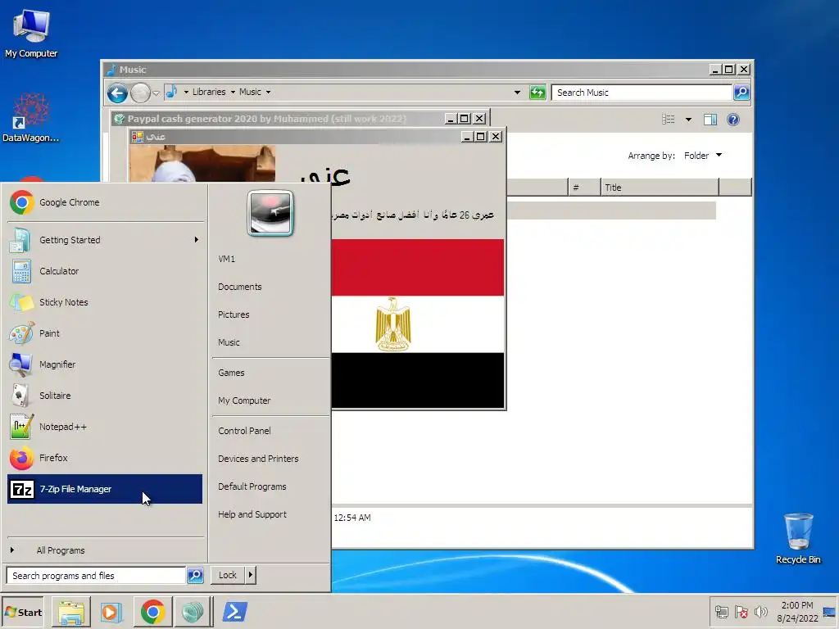Launch Firefox from Start menu
839x629 pixels.
coord(105,458)
